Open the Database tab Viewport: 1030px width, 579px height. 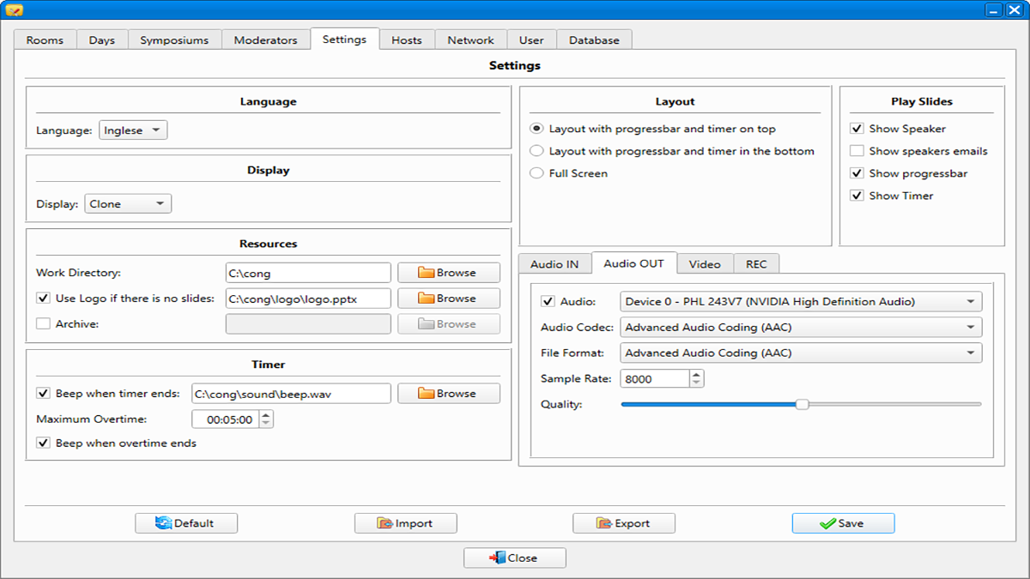pyautogui.click(x=594, y=40)
